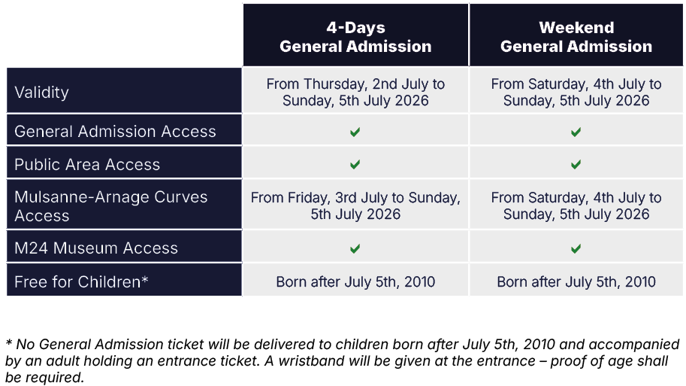Click the M24 Museum Access checkmark under Weekend
The height and width of the screenshot is (386, 686).
pyautogui.click(x=576, y=248)
